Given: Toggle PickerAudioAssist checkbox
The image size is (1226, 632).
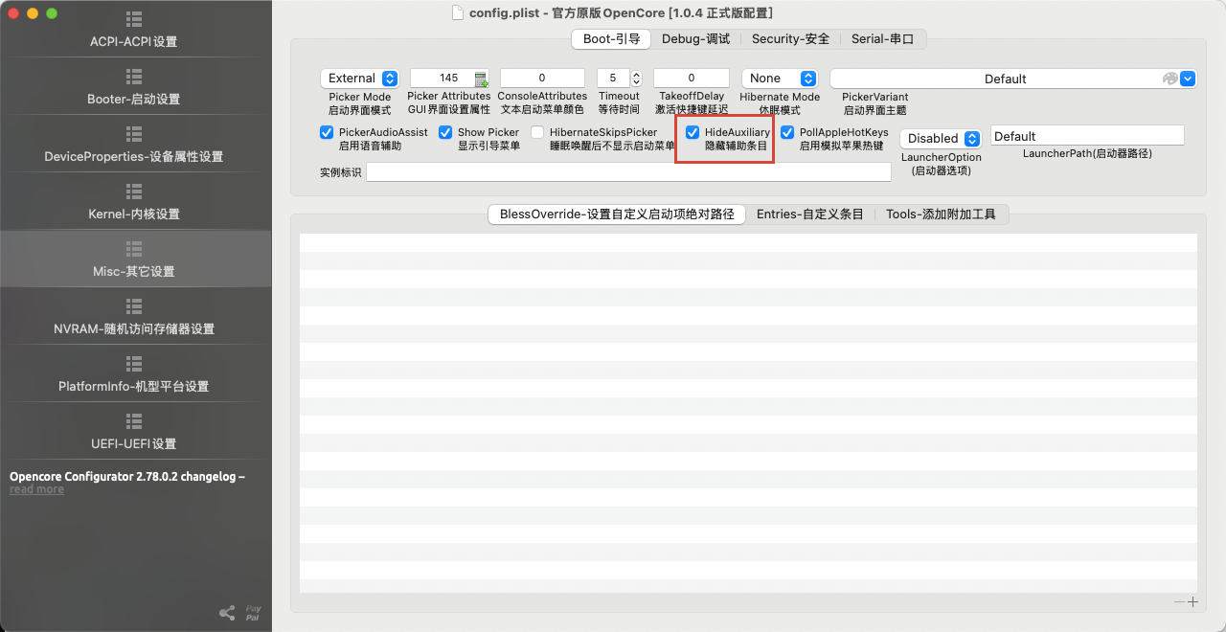Looking at the screenshot, I should (x=327, y=132).
